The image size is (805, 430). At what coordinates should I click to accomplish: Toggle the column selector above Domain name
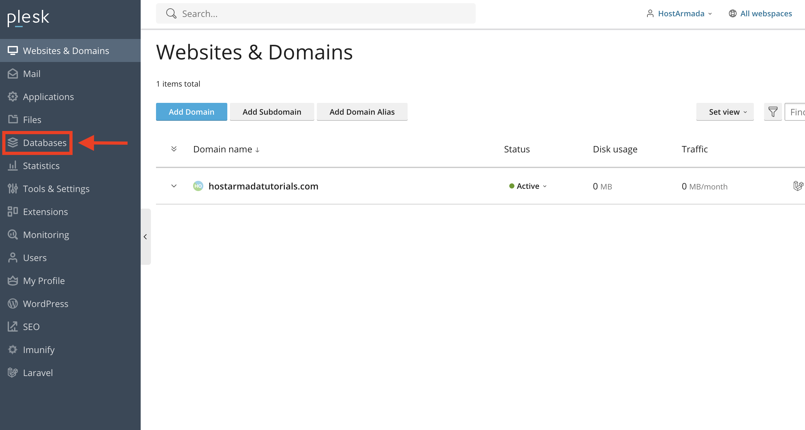174,149
